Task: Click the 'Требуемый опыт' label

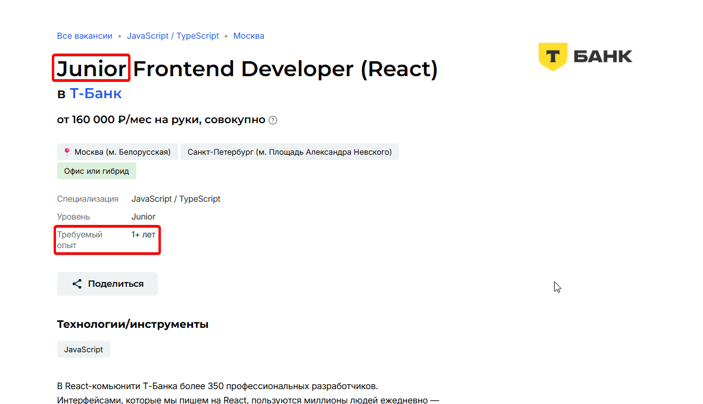Action: click(x=79, y=240)
